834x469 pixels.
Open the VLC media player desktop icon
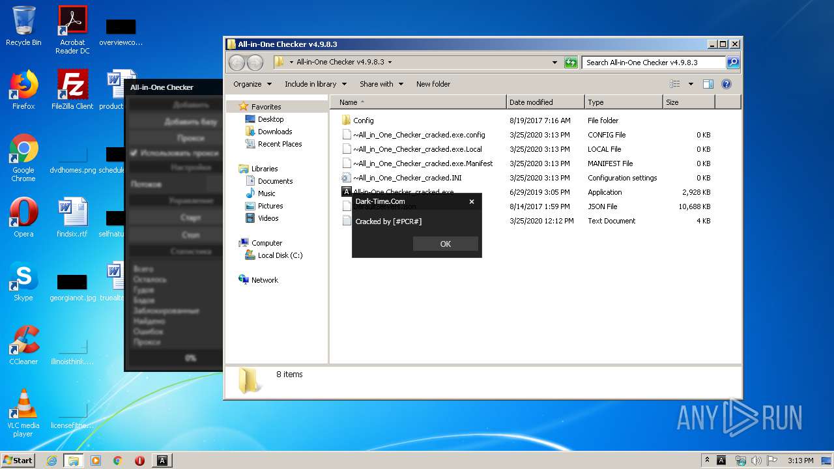23,413
